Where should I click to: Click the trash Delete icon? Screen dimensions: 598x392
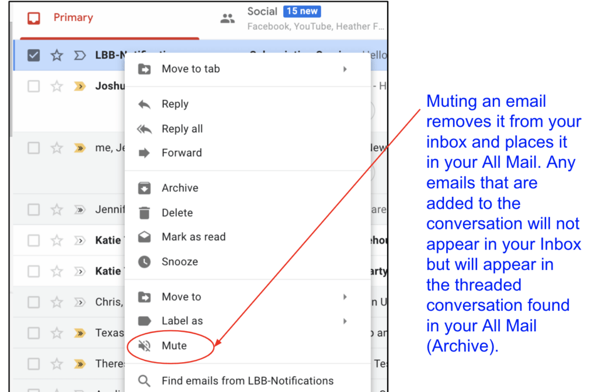144,212
